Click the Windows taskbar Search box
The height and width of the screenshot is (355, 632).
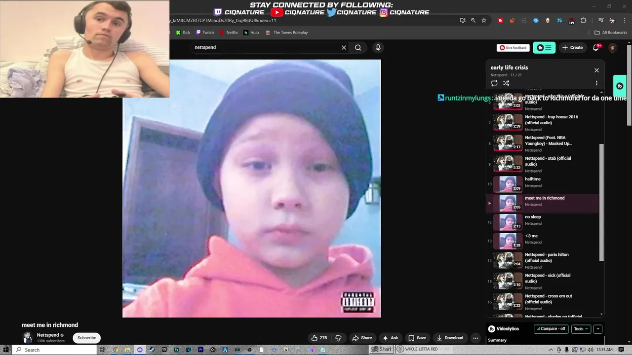[x=53, y=350]
